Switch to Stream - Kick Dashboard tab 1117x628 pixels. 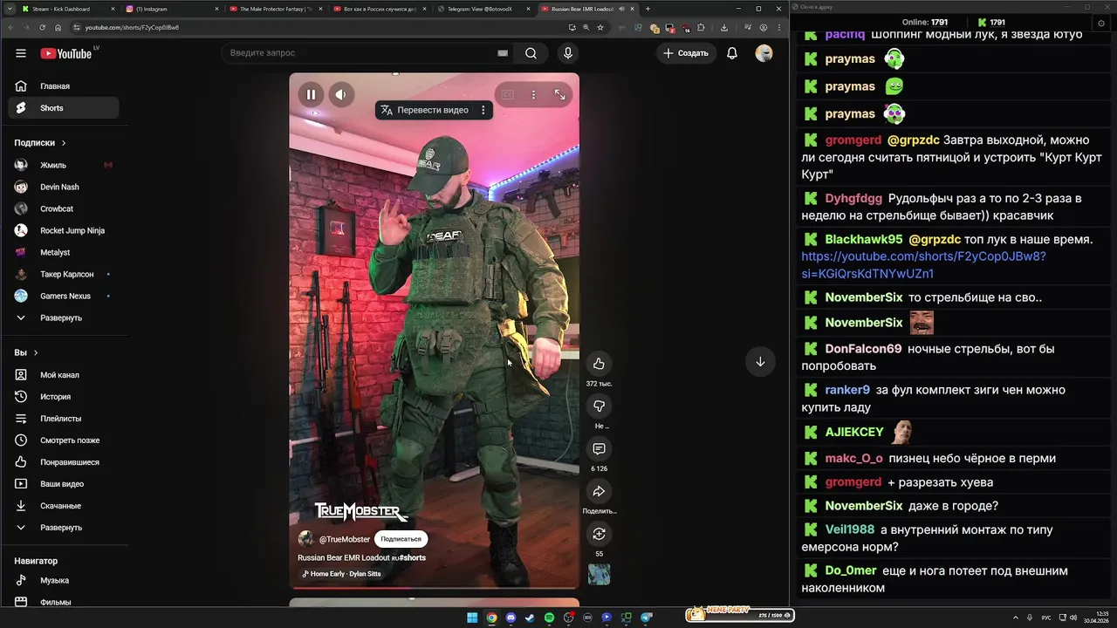click(67, 9)
